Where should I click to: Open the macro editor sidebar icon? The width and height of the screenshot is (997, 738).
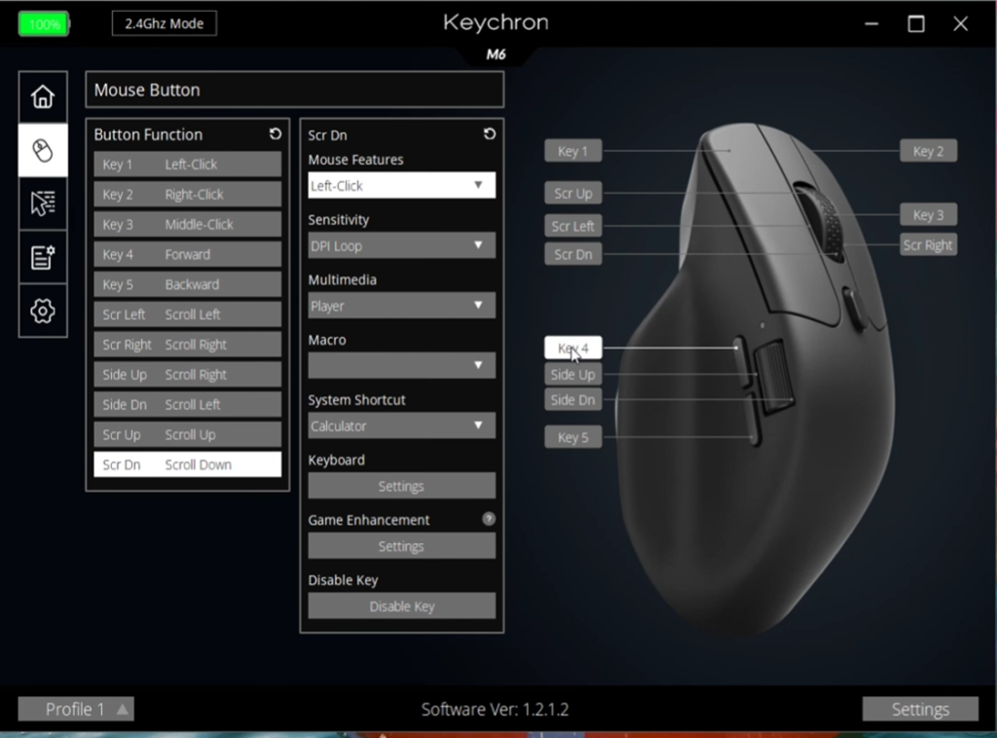click(43, 257)
